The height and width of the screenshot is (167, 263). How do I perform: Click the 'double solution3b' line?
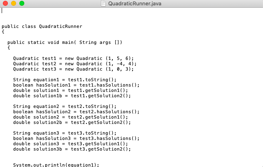pos(72,149)
